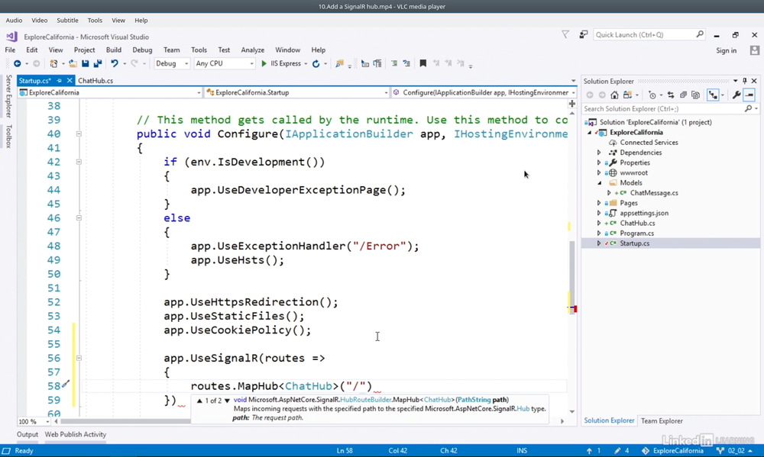Open Properties with the wrench icon

point(736,95)
